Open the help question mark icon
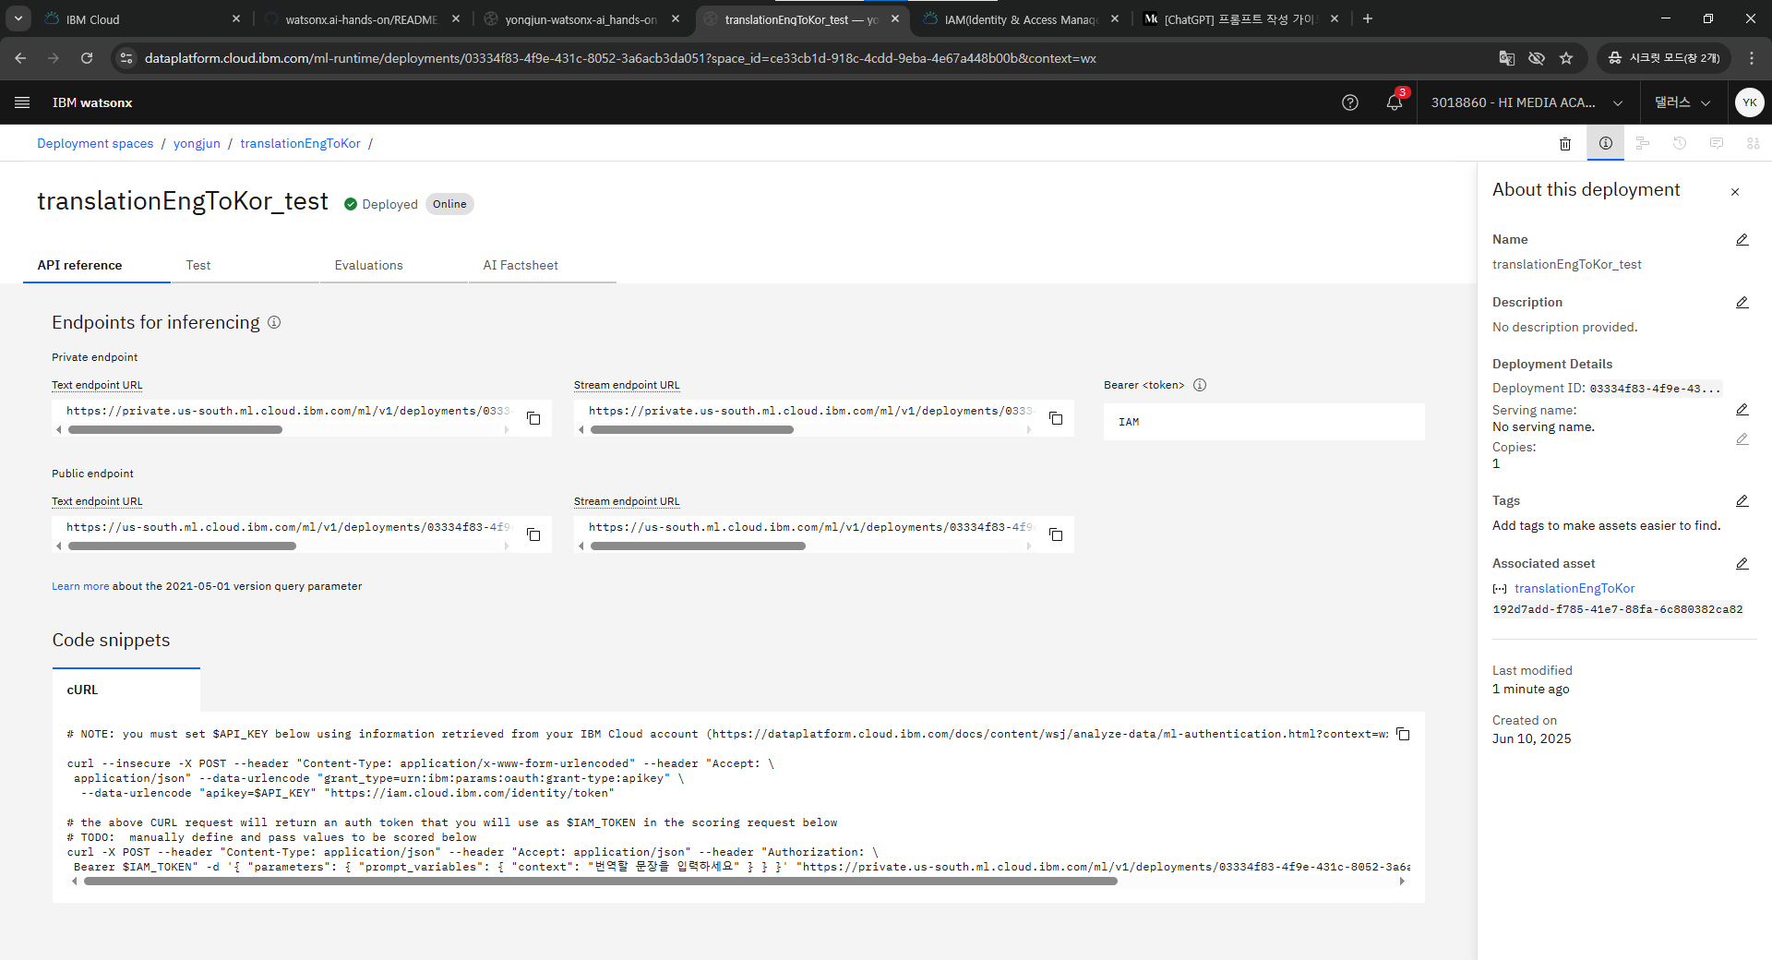The image size is (1772, 960). 1350,102
